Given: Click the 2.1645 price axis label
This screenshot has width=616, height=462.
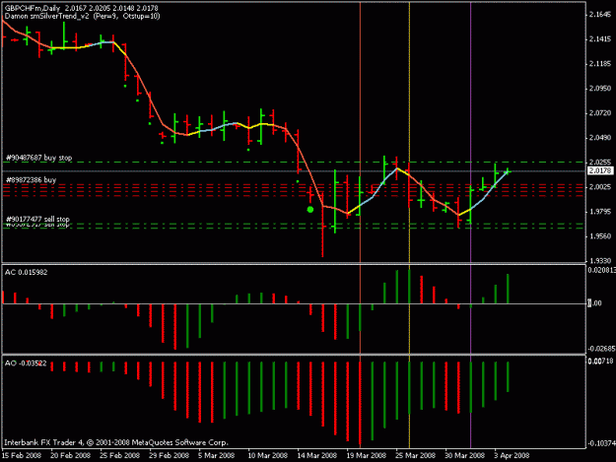Looking at the screenshot, I should pos(600,15).
